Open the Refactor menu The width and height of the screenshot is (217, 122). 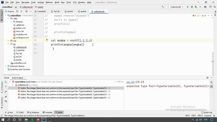[50, 2]
